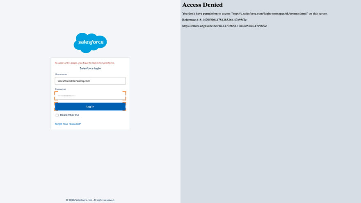Click the Salesforce login heading text
The image size is (361, 203).
(90, 68)
